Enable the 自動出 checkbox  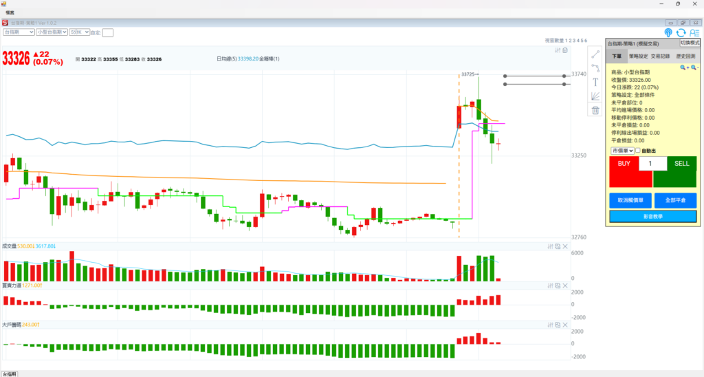point(638,151)
